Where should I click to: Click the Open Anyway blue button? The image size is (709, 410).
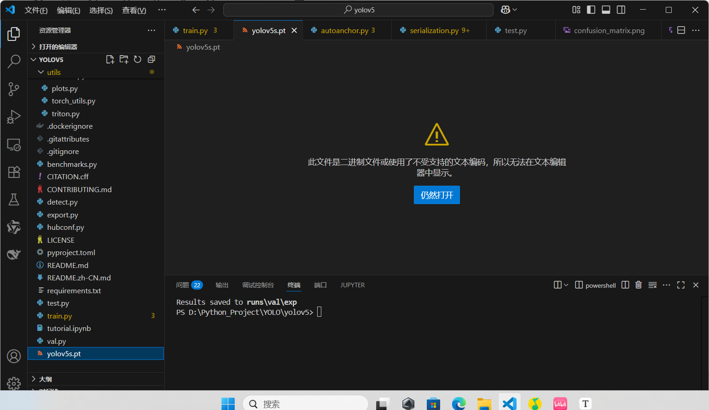click(x=436, y=195)
